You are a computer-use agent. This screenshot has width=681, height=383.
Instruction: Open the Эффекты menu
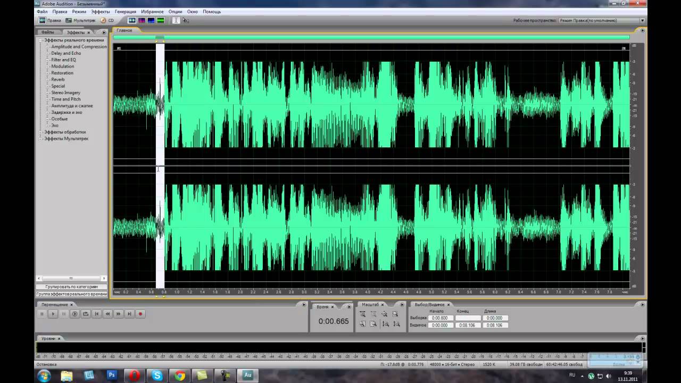coord(101,11)
